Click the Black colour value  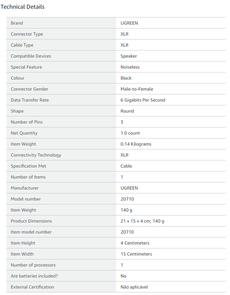[x=126, y=78]
